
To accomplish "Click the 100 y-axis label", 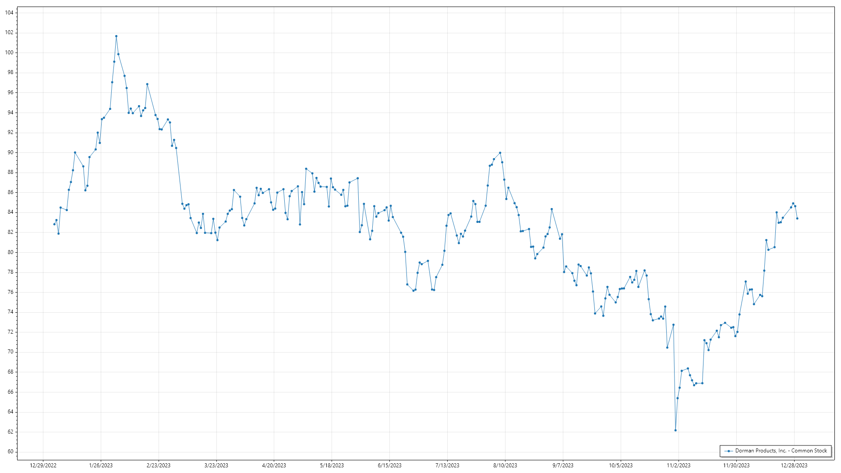I will (9, 53).
